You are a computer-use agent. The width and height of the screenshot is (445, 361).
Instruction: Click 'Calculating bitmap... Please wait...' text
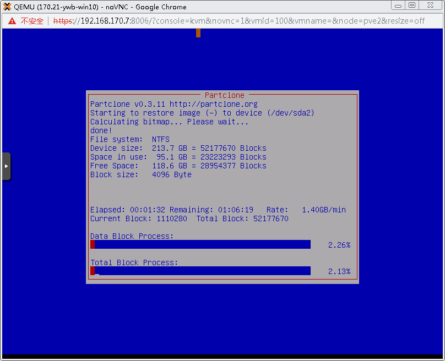(169, 122)
